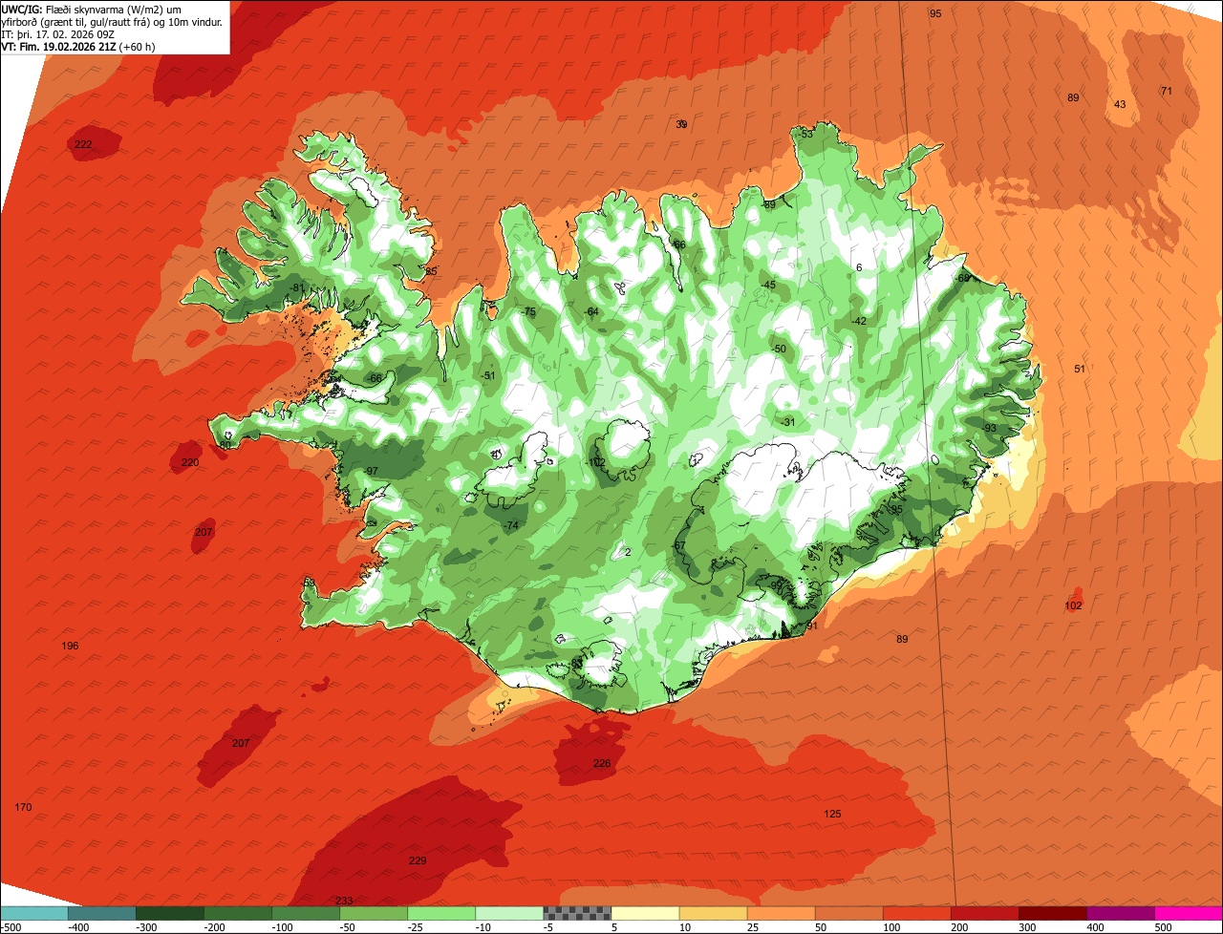The width and height of the screenshot is (1223, 934).
Task: Select the darkest green -300 to -200 legend swatch
Action: 170,913
